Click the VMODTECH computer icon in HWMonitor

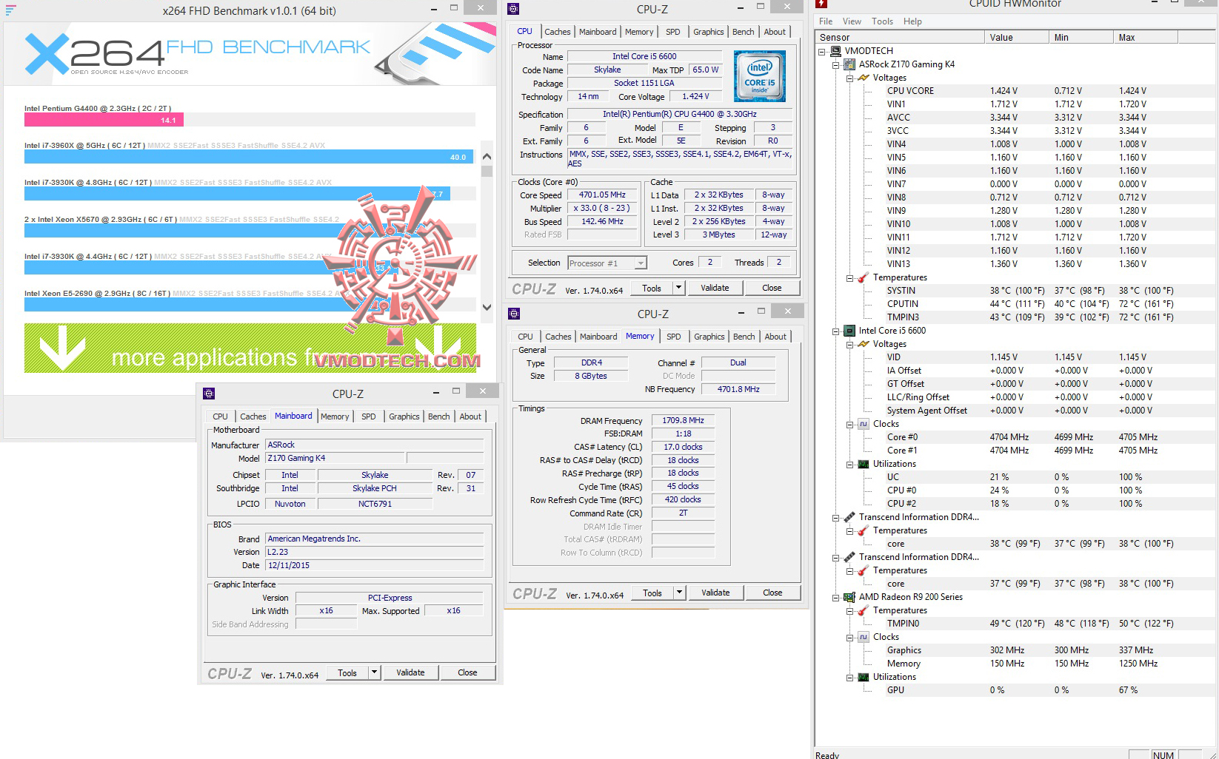pos(836,51)
